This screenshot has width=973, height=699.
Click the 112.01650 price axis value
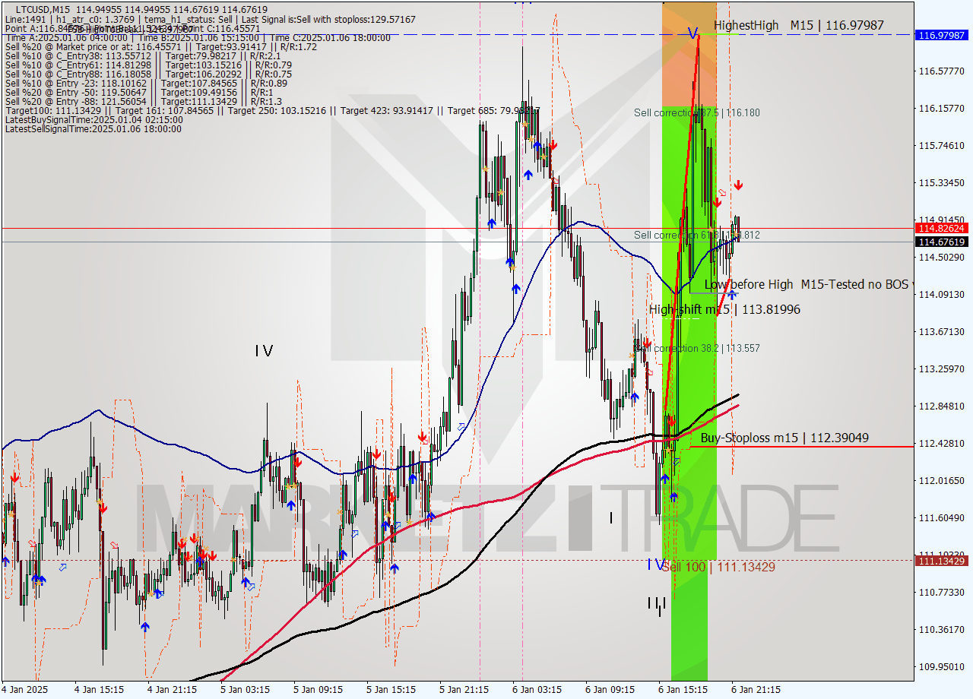coord(942,481)
